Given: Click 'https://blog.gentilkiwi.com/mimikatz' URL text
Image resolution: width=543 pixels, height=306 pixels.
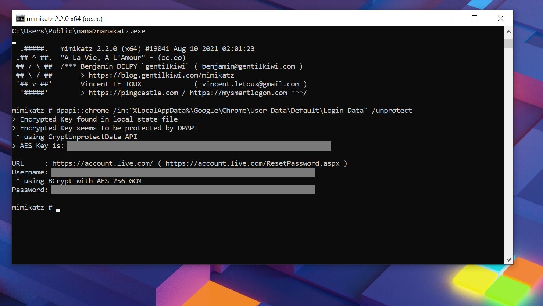Looking at the screenshot, I should (x=161, y=75).
